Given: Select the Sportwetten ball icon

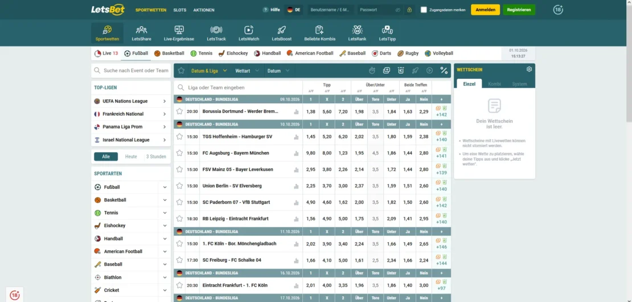Looking at the screenshot, I should 107,30.
